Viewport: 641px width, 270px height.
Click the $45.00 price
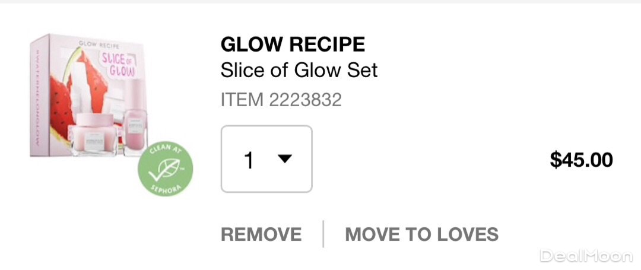(581, 160)
